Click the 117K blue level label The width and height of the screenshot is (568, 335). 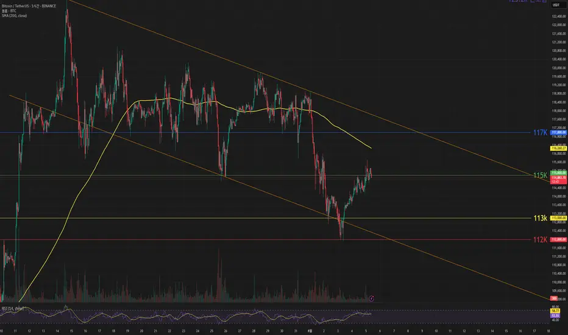tap(540, 133)
